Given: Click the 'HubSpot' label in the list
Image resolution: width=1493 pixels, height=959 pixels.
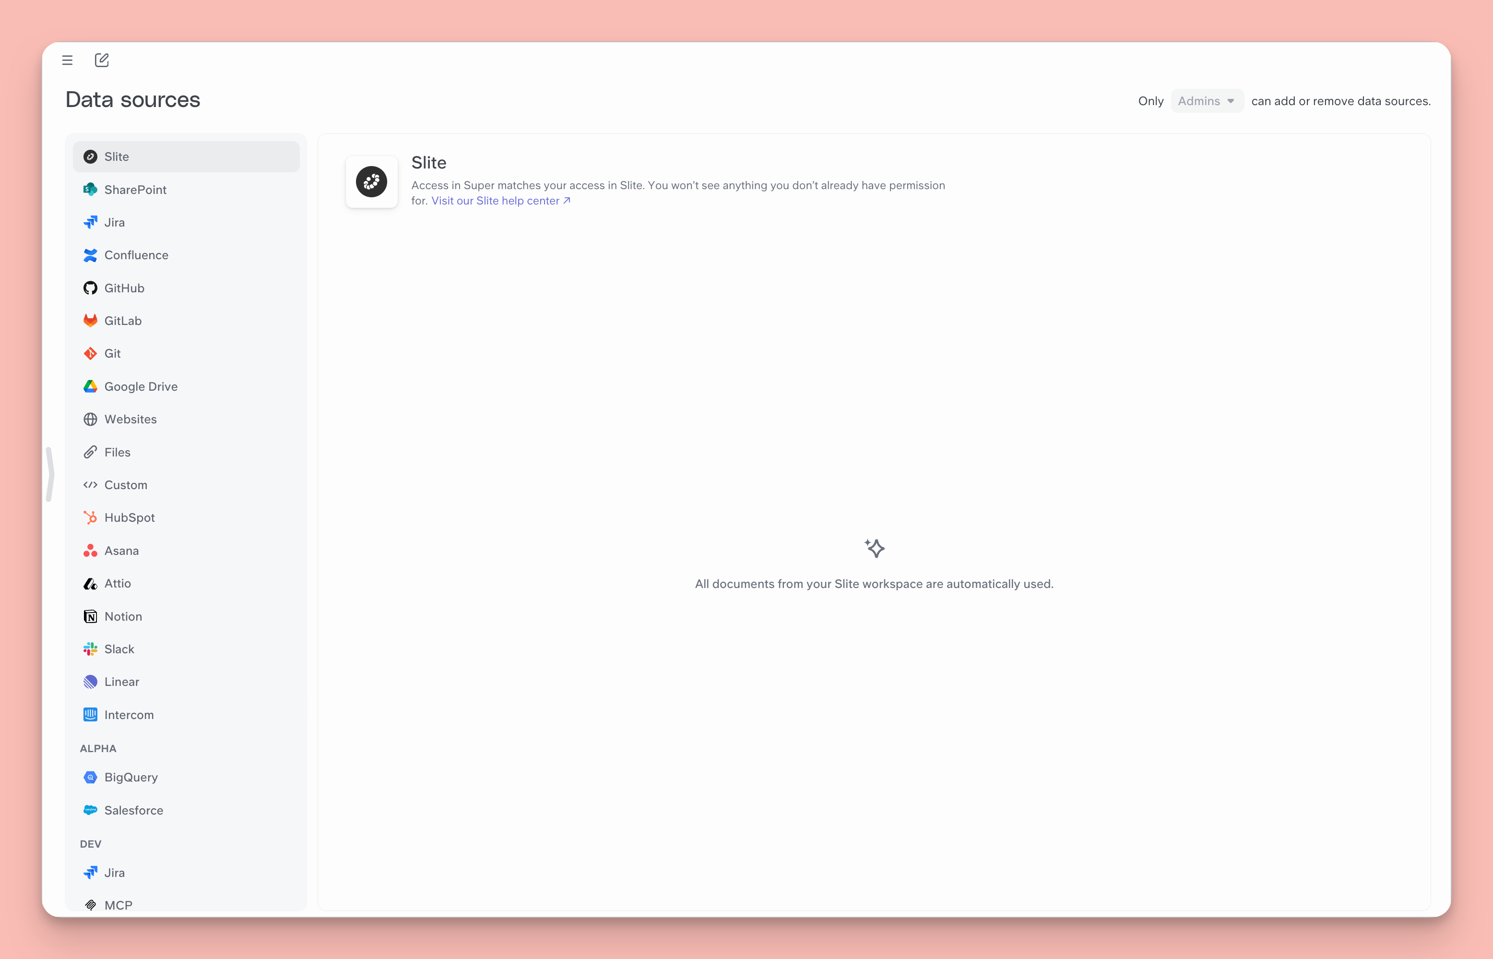Looking at the screenshot, I should tap(130, 517).
